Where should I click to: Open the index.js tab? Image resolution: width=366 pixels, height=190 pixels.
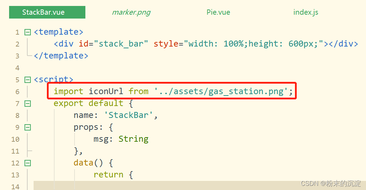305,12
